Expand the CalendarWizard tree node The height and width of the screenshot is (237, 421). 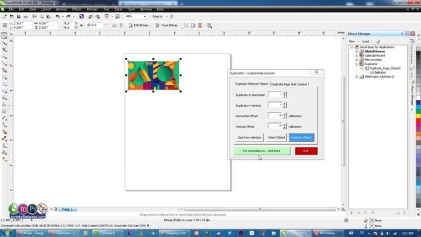click(x=357, y=55)
